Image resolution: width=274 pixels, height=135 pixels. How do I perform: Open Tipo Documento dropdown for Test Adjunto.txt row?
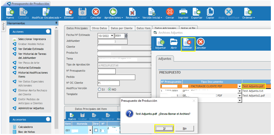pyautogui.click(x=239, y=91)
